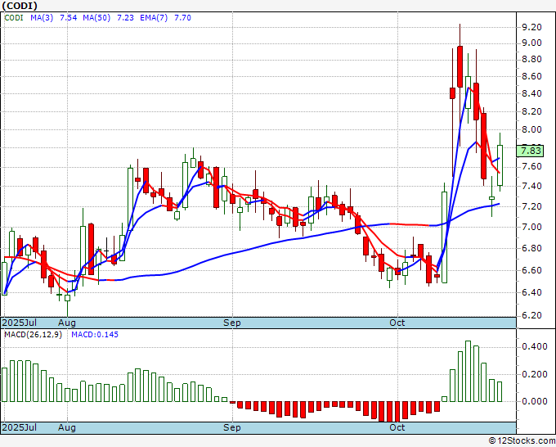Click the MACD:0.145 value label
The height and width of the screenshot is (447, 556).
click(95, 335)
